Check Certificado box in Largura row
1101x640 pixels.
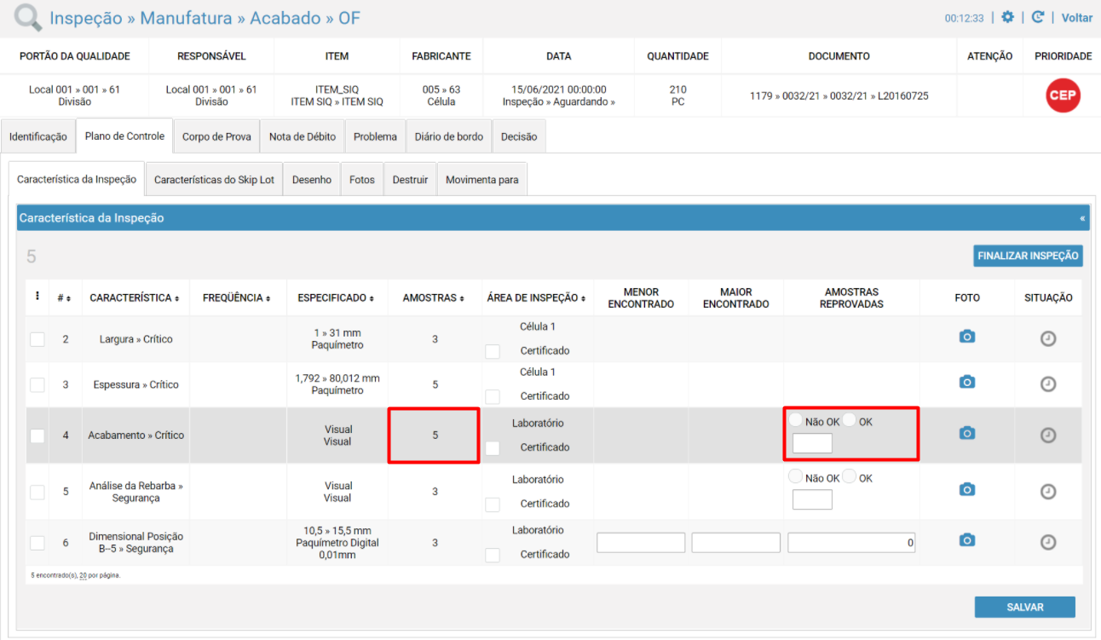[493, 351]
